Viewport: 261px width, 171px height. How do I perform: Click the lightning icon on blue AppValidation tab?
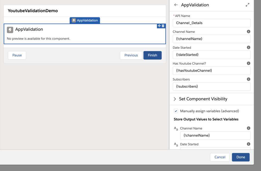point(74,20)
